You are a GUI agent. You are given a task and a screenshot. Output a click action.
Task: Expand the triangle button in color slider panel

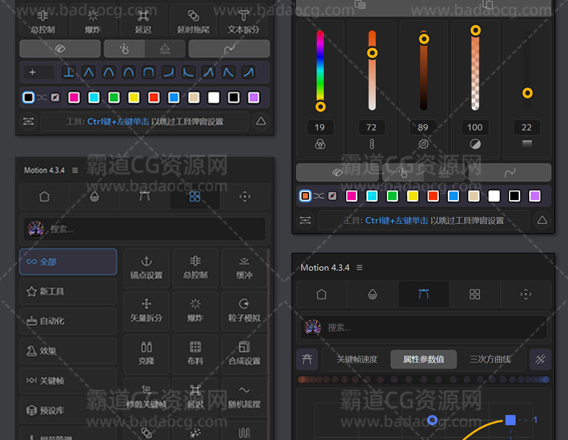[x=542, y=220]
